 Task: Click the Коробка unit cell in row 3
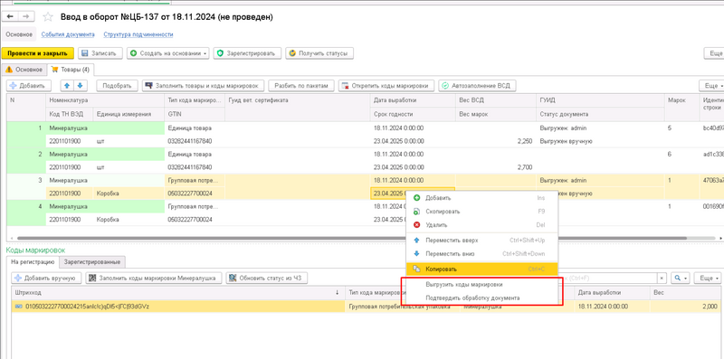[x=129, y=194]
